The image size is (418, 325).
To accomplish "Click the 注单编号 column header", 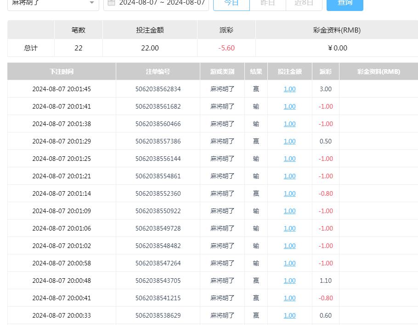I will [x=158, y=71].
